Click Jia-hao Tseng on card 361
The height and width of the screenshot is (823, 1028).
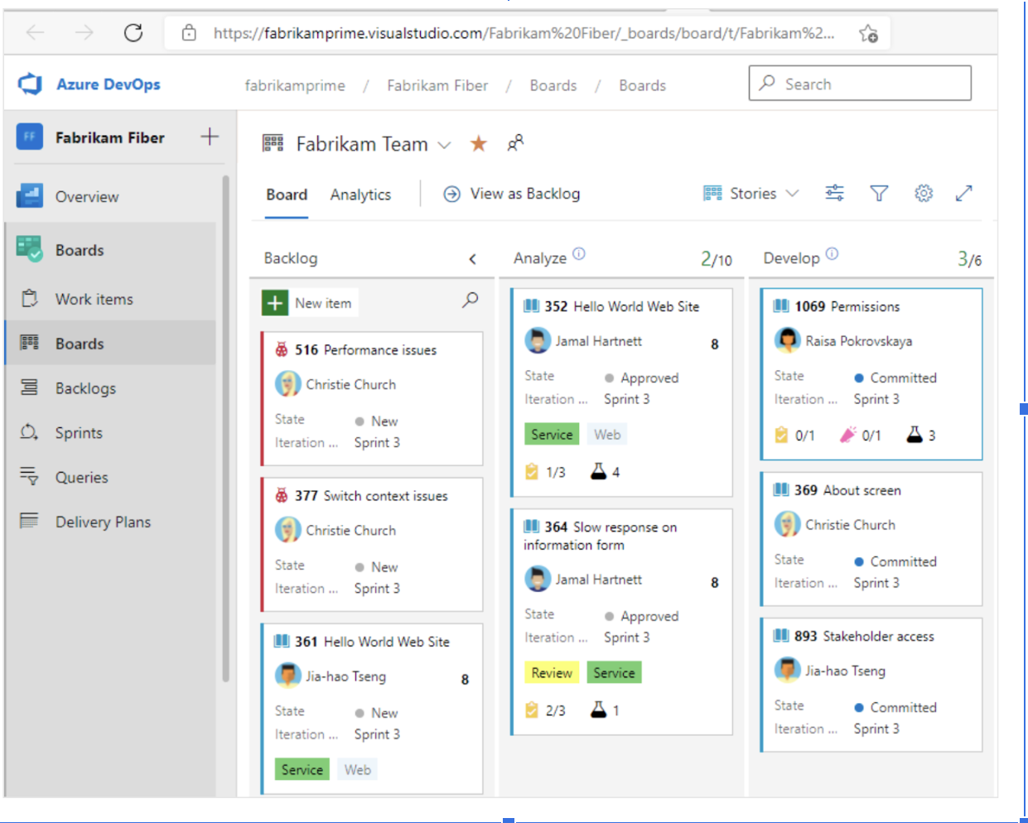tap(345, 676)
